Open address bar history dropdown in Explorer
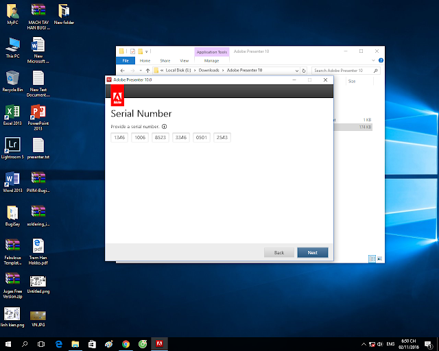Image resolution: width=439 pixels, height=351 pixels. [297, 71]
